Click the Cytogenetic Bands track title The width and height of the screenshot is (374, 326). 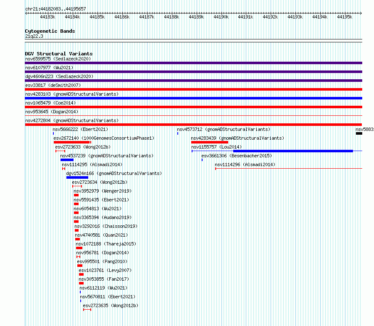point(50,31)
